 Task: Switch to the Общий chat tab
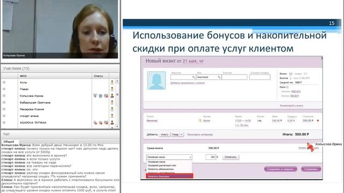pyautogui.click(x=9, y=142)
